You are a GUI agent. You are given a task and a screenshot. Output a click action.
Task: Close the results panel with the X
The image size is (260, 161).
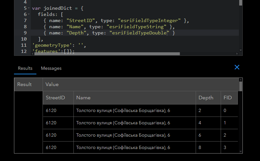tap(237, 67)
